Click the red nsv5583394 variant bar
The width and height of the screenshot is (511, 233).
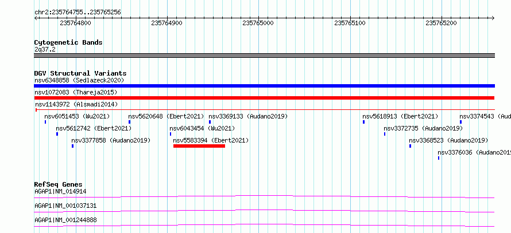click(x=199, y=146)
